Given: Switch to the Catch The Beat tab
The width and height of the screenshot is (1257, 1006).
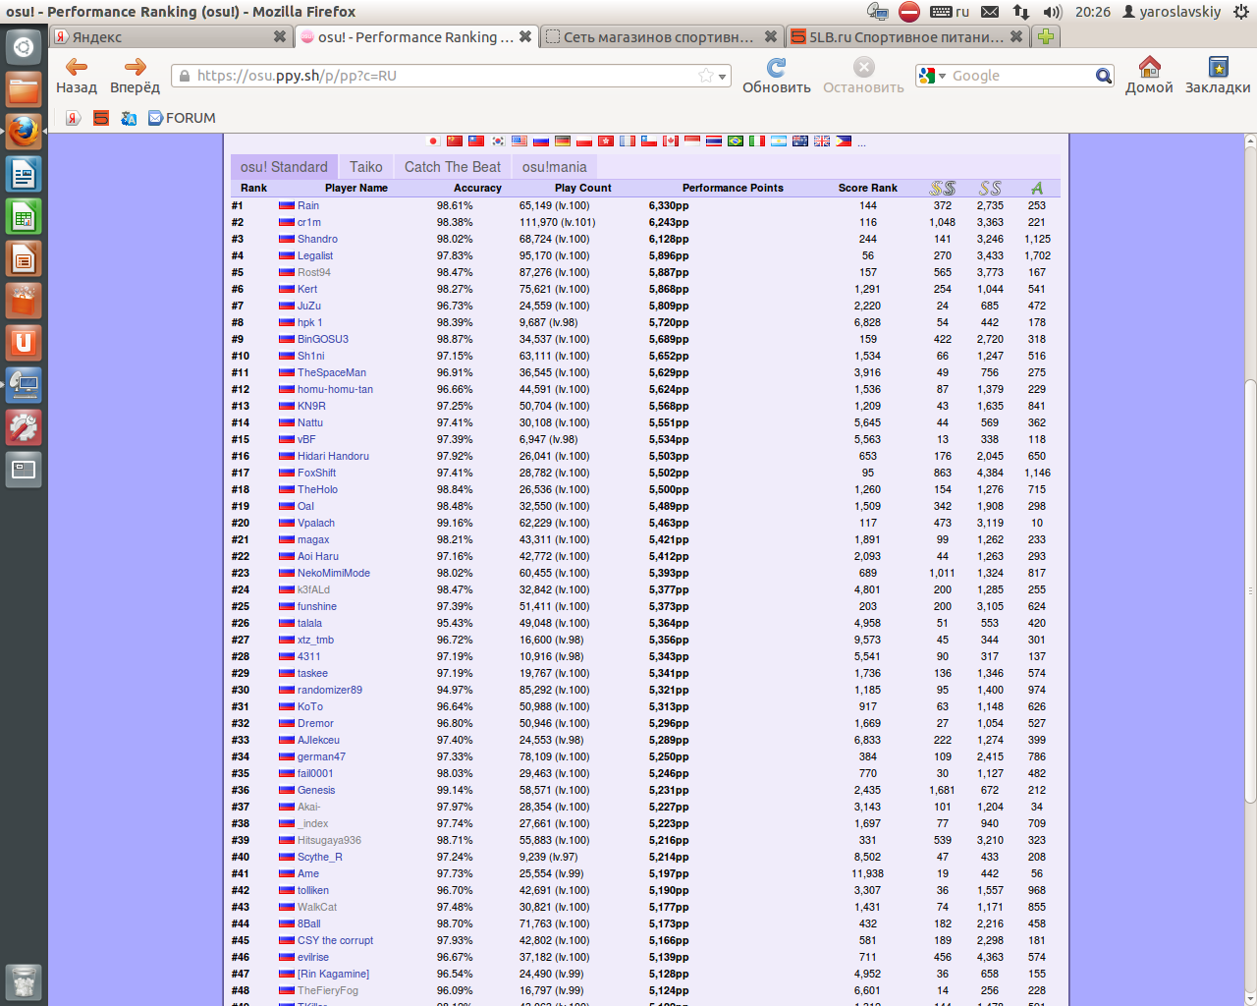Looking at the screenshot, I should pyautogui.click(x=453, y=167).
